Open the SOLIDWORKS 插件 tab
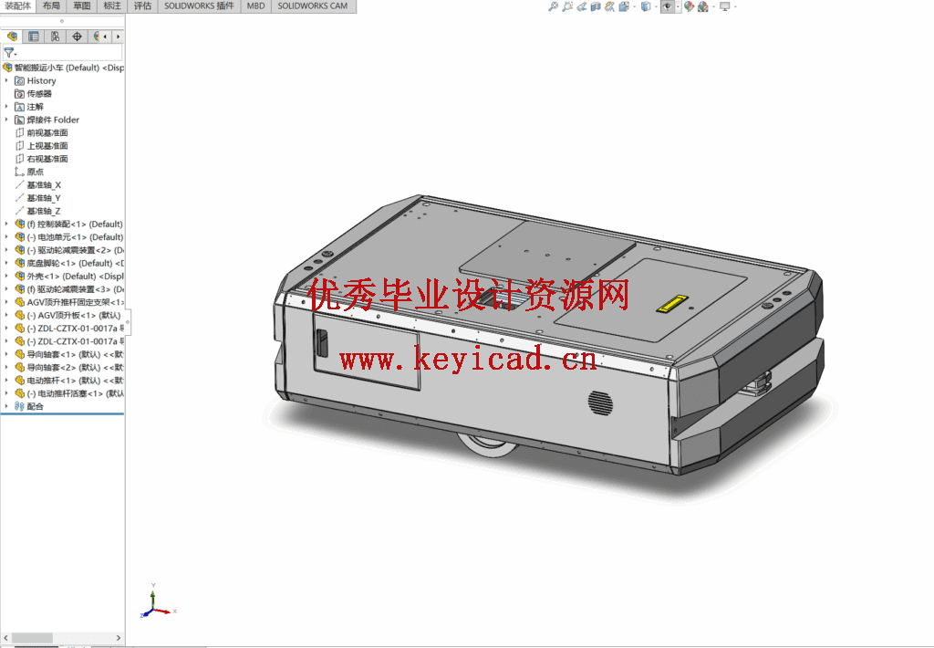Image resolution: width=934 pixels, height=648 pixels. tap(199, 6)
